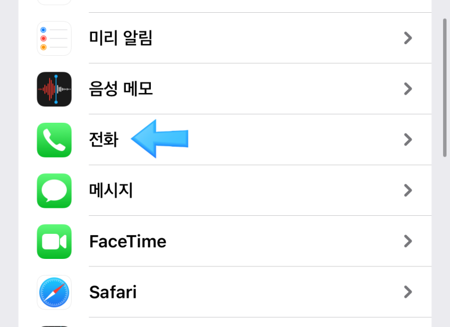
Task: Tap the green Phone app icon
Action: click(x=54, y=140)
